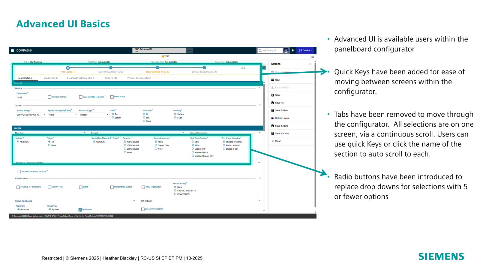Image resolution: width=480 pixels, height=270 pixels.
Task: Choose cUL certification
Action: 144,118
